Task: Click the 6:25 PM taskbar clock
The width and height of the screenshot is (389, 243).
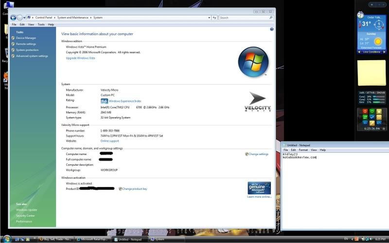Action: [380, 239]
